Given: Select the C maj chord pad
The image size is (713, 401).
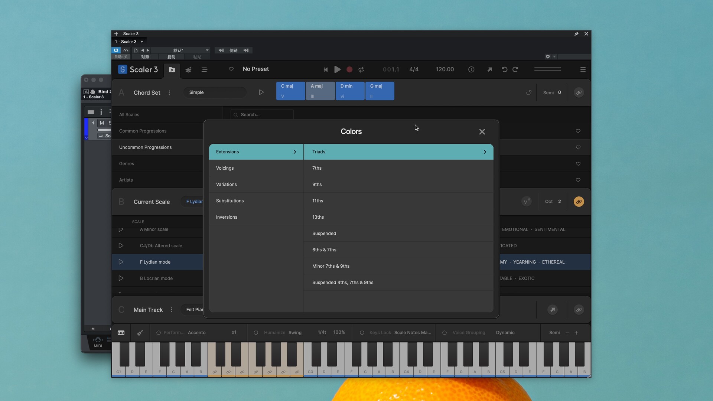Looking at the screenshot, I should 291,91.
